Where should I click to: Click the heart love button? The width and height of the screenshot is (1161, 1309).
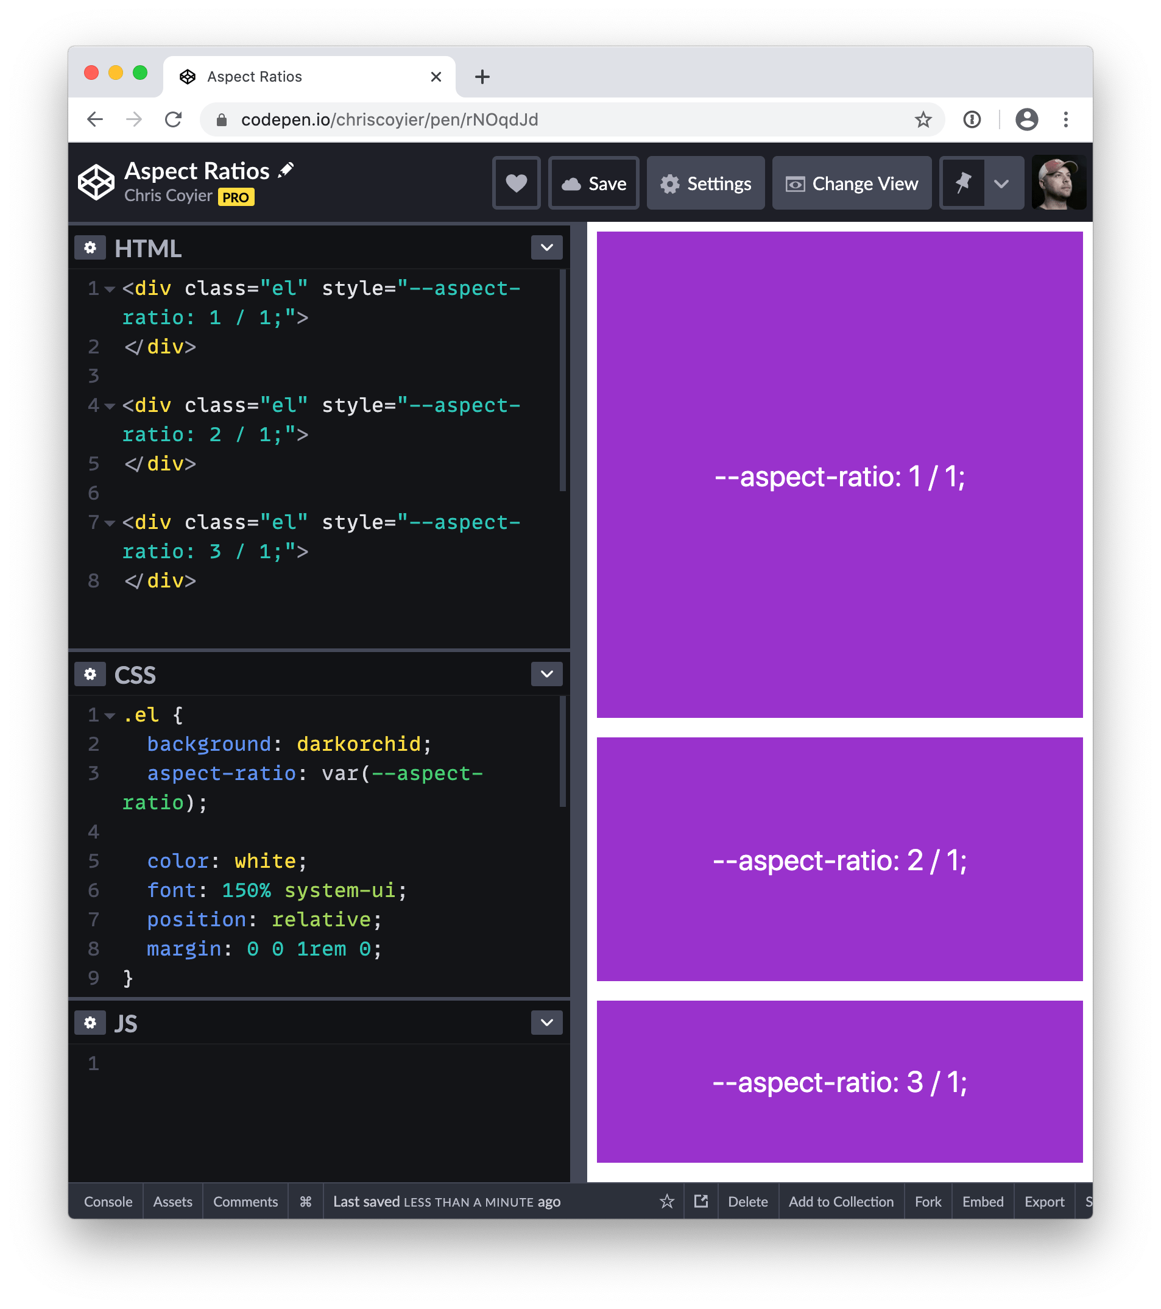click(x=516, y=183)
